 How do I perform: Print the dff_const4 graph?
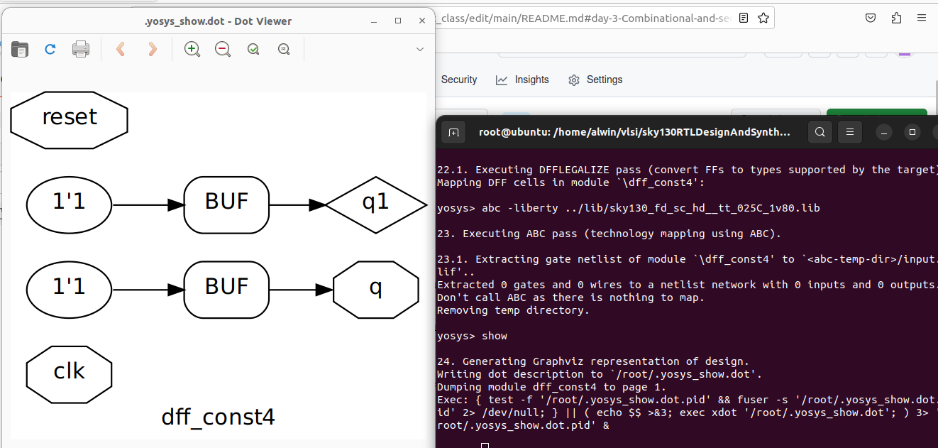[80, 49]
